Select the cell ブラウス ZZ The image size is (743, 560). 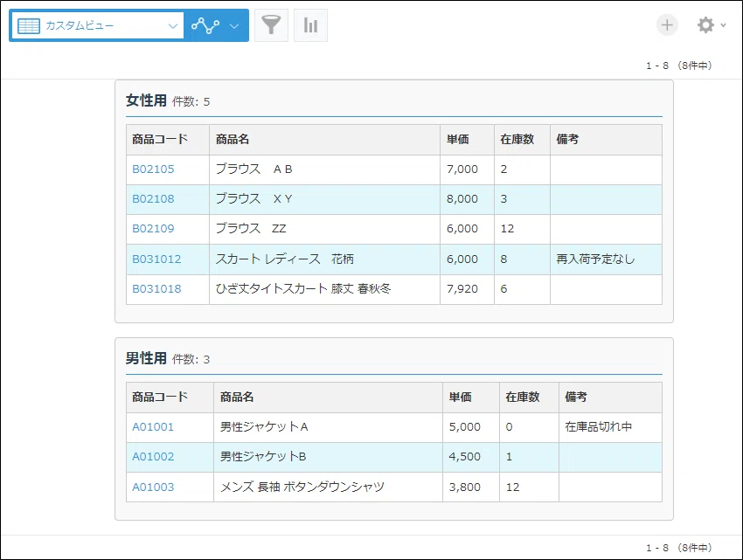pyautogui.click(x=324, y=229)
